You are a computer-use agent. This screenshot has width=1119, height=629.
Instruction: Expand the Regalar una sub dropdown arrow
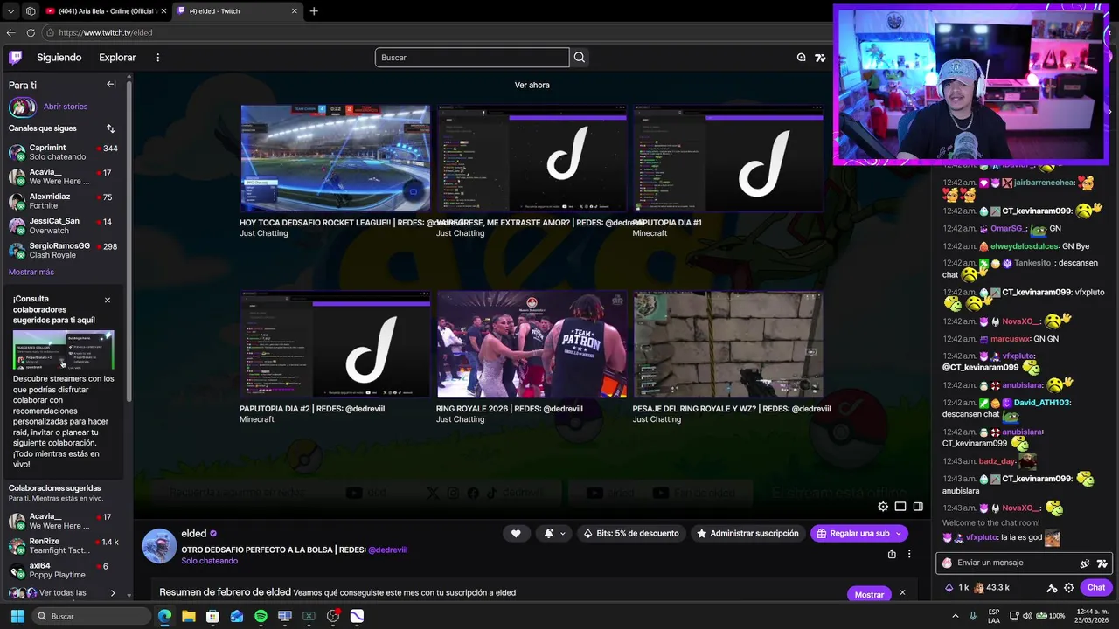click(x=899, y=533)
